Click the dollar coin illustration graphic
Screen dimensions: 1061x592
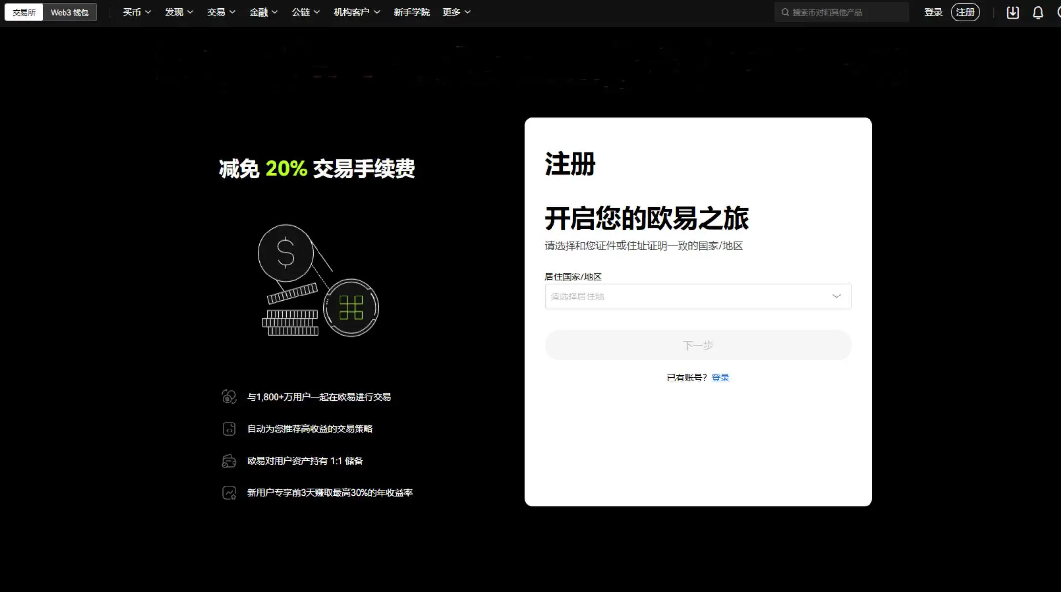286,253
